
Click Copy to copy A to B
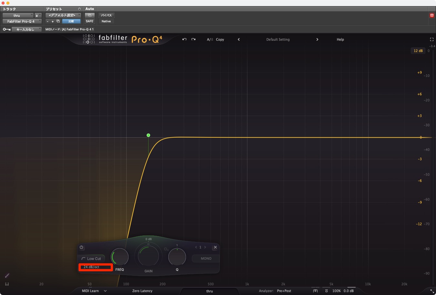(x=220, y=39)
